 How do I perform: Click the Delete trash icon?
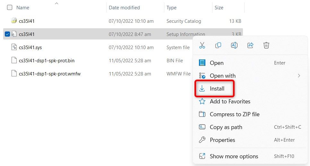point(266,45)
